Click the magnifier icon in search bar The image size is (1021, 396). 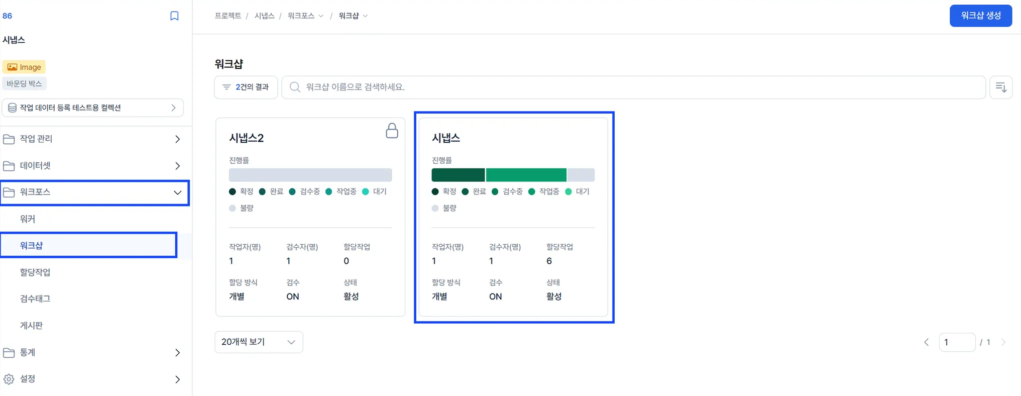pos(295,87)
